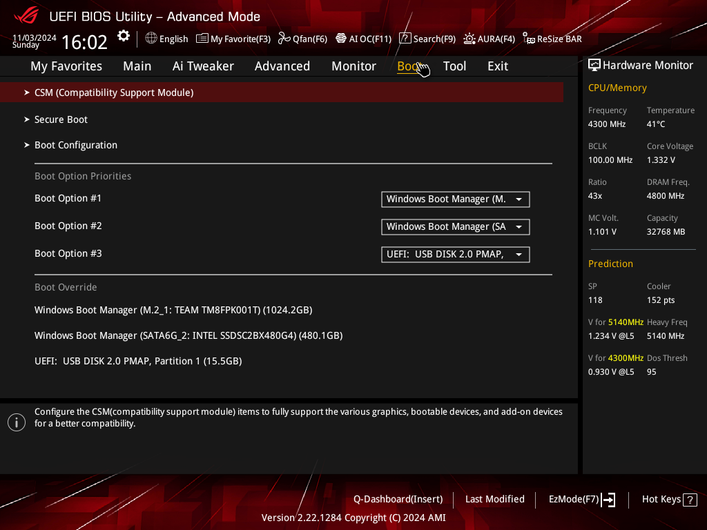The width and height of the screenshot is (707, 530).
Task: Select the Monitor tab
Action: pos(354,66)
